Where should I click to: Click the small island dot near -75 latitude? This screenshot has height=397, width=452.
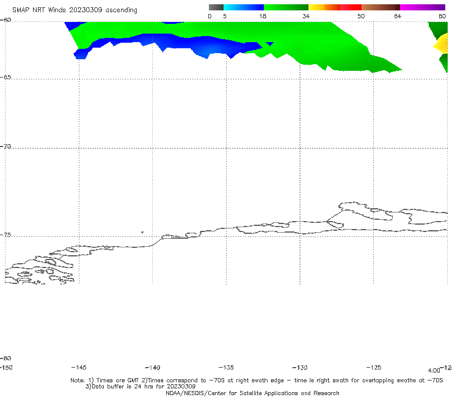[x=142, y=232]
